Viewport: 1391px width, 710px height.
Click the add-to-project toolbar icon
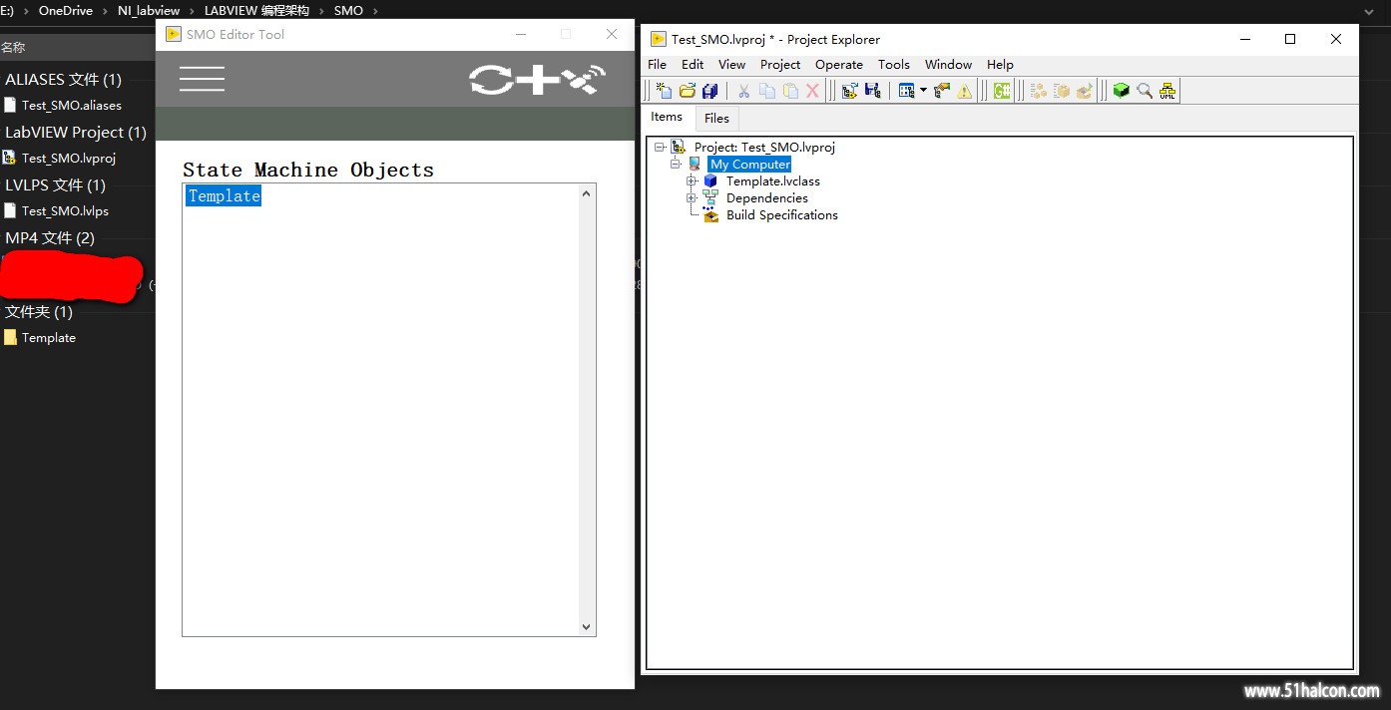[x=850, y=91]
